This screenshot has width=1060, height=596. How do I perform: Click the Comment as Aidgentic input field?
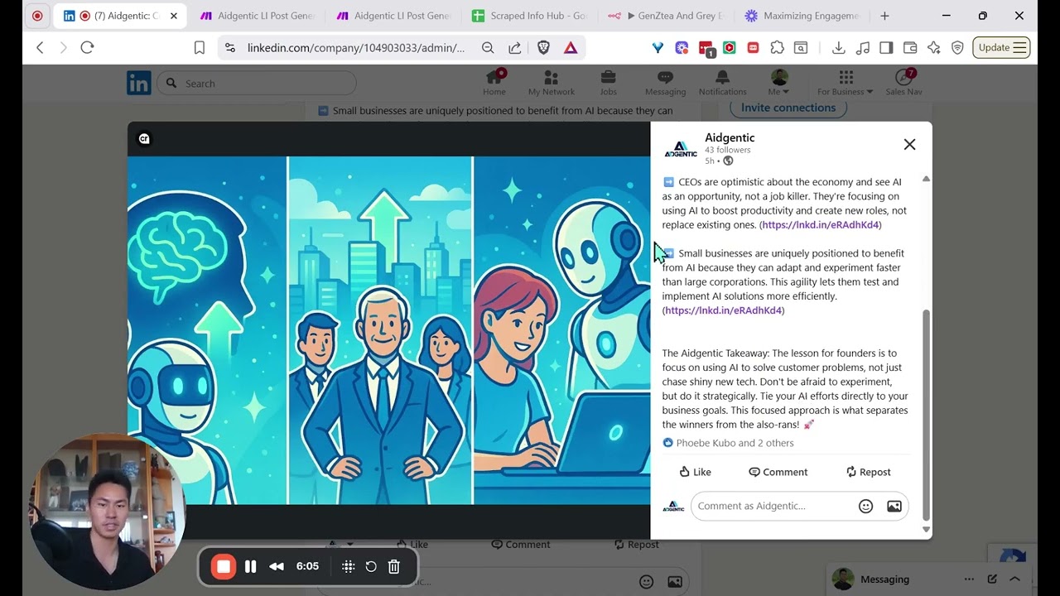773,506
